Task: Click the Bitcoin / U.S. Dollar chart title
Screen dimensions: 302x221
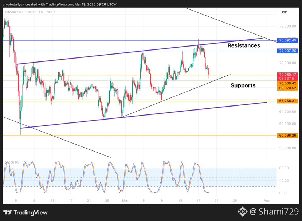Action: [x=30, y=12]
